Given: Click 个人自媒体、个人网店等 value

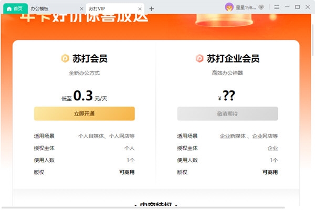Looking at the screenshot, I should (106, 136).
